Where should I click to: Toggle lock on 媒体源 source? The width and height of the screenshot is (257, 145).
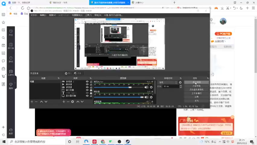tap(91, 84)
